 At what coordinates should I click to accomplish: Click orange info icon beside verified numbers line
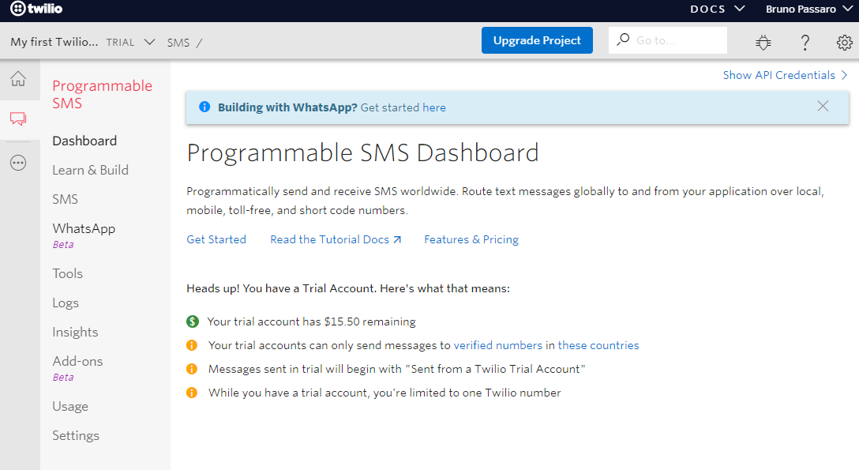(192, 345)
